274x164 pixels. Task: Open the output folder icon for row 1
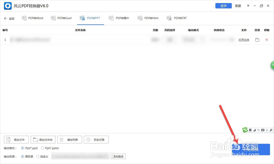257,40
